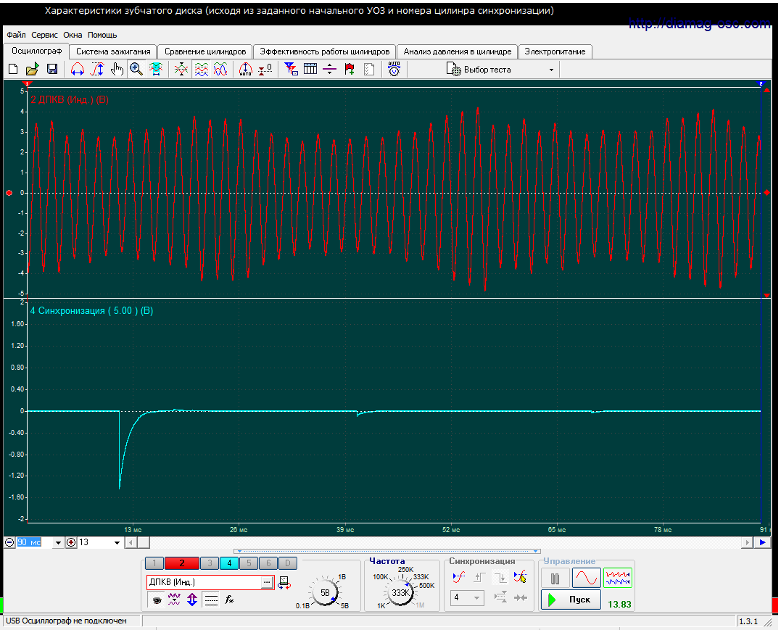Viewport: 781px width, 630px height.
Task: Save the oscillogram with the floppy disk icon
Action: click(x=51, y=69)
